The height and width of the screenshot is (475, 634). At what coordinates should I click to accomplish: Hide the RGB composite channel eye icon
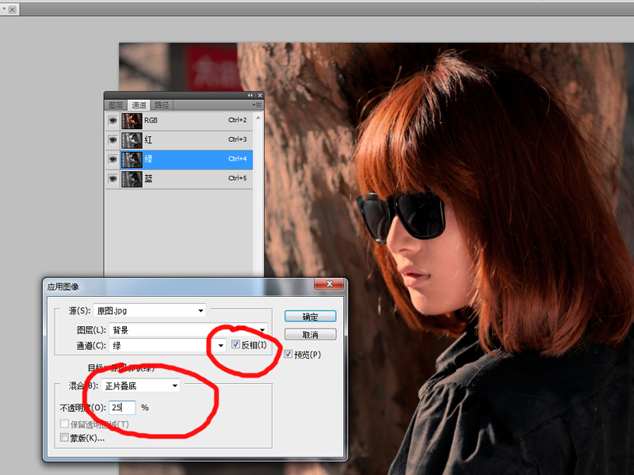[x=113, y=120]
